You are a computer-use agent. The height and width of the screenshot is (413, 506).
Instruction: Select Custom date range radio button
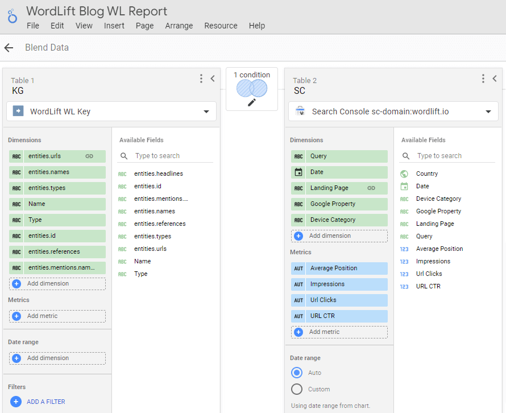click(x=297, y=389)
